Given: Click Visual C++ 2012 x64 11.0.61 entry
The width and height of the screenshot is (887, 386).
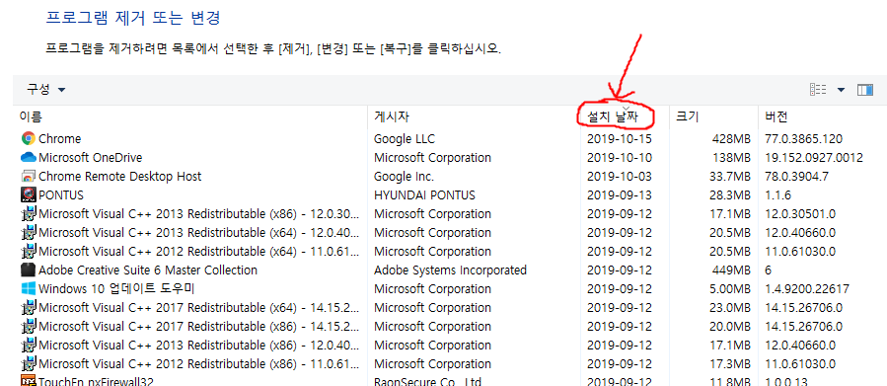Looking at the screenshot, I should tap(198, 252).
